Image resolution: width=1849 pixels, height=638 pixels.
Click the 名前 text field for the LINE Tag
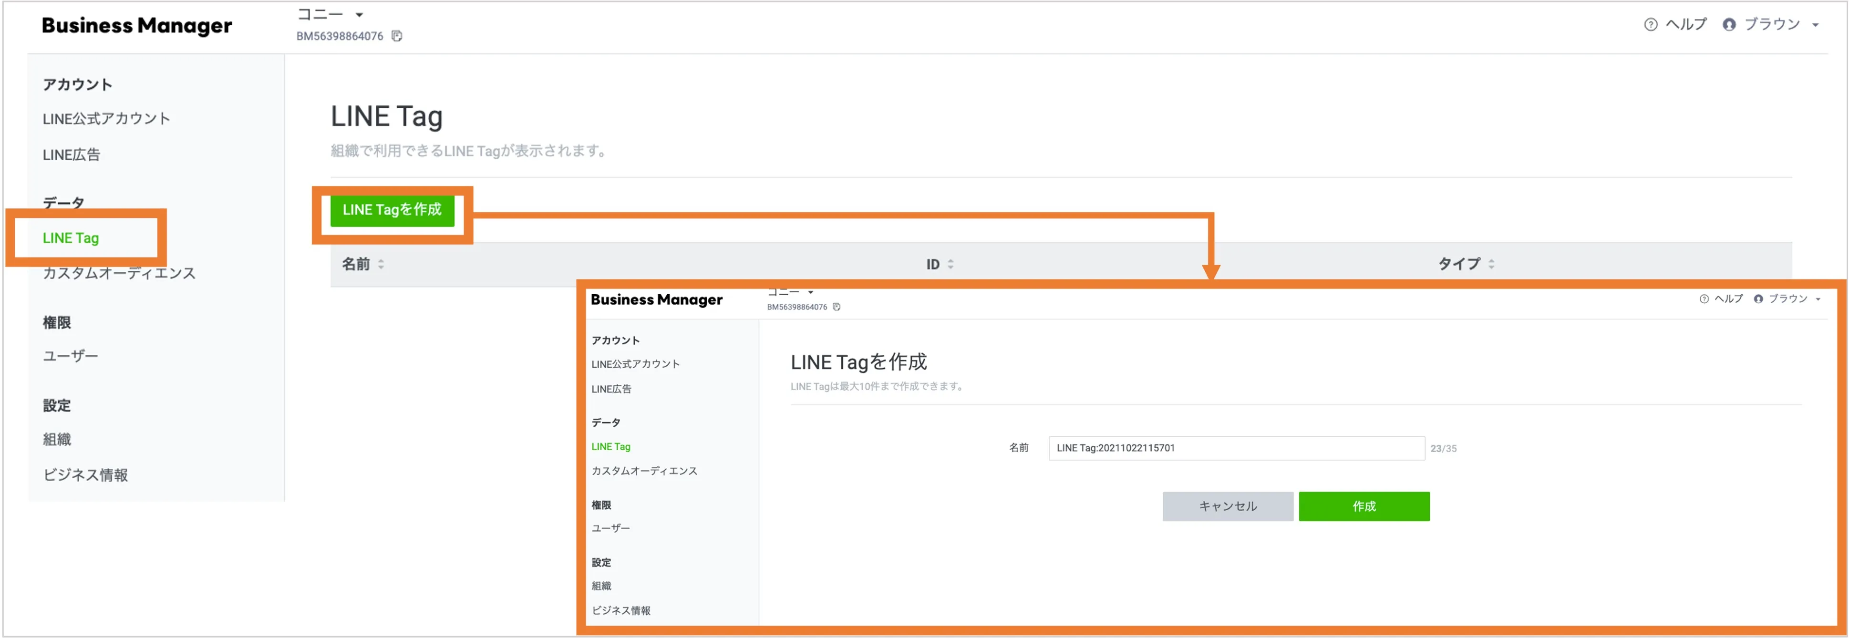click(1235, 449)
